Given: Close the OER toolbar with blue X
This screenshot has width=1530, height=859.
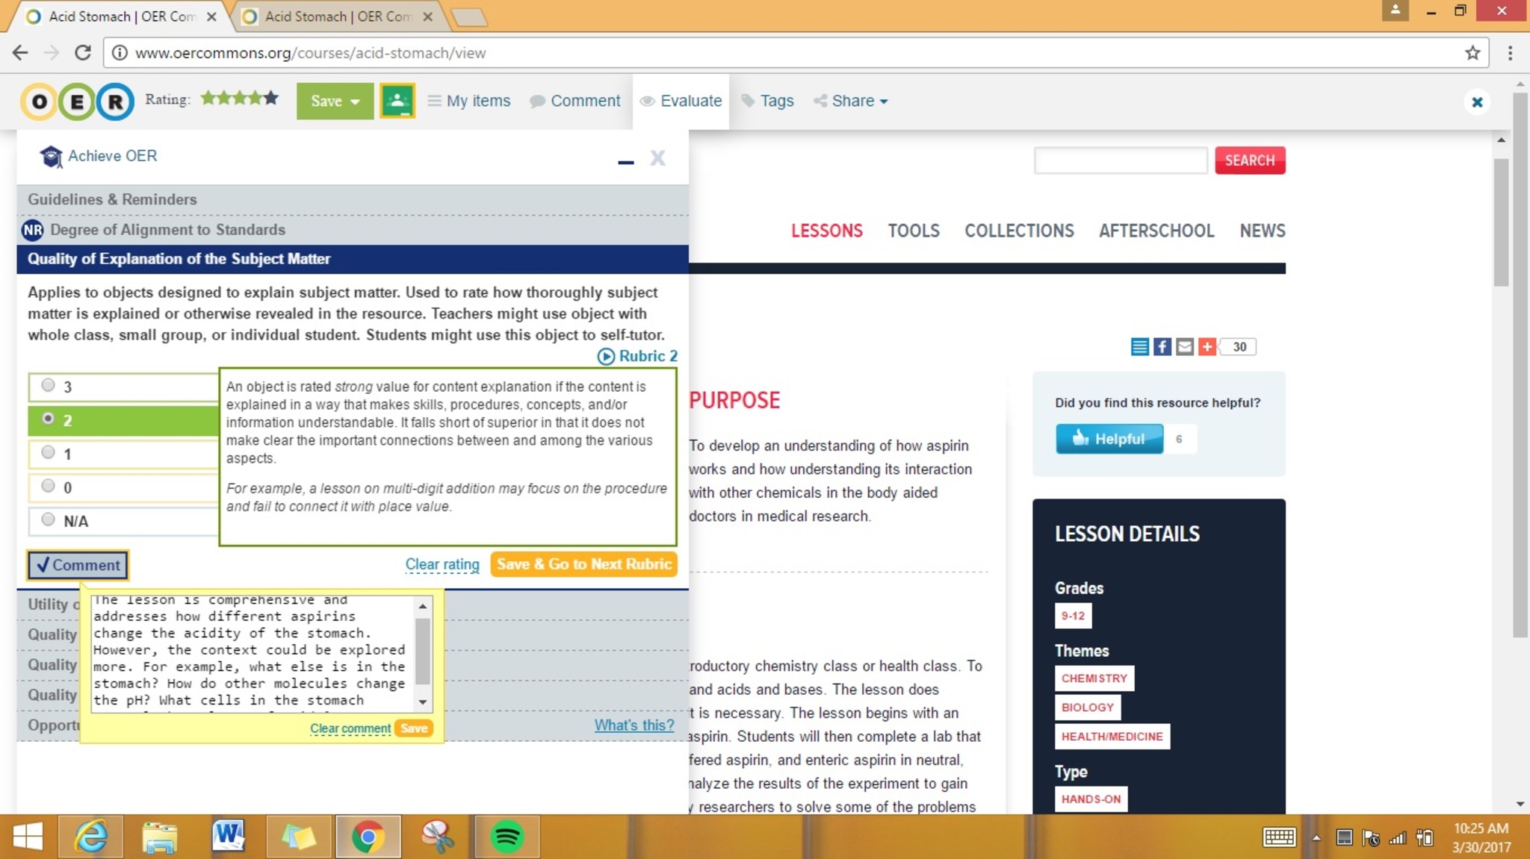Looking at the screenshot, I should pyautogui.click(x=1476, y=102).
